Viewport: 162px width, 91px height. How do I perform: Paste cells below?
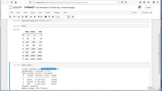[26, 17]
